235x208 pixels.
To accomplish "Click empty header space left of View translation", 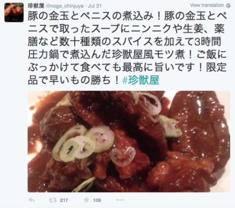I will 146,6.
